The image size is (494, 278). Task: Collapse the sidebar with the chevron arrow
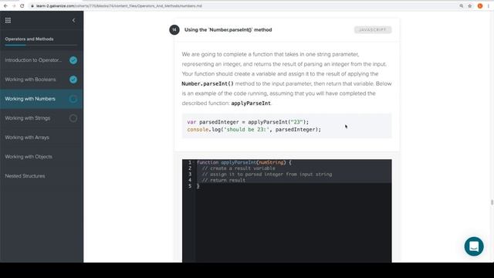tap(74, 21)
